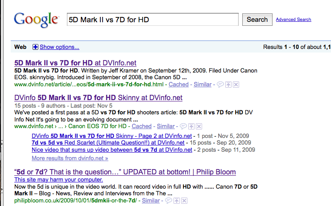Click remove X icon on dvinfo.net article result
Image resolution: width=331 pixels, height=206 pixels.
click(x=236, y=85)
